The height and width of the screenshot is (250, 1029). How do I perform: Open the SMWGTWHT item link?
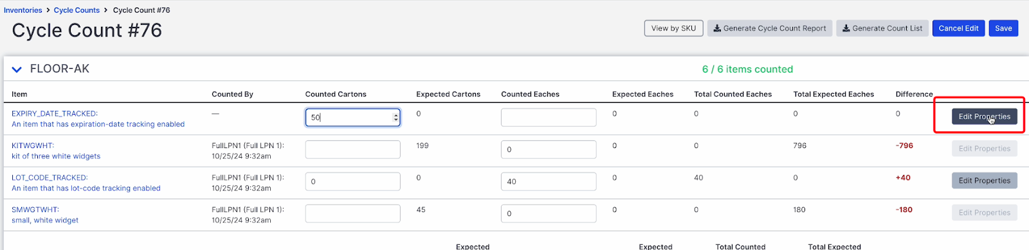(35, 210)
